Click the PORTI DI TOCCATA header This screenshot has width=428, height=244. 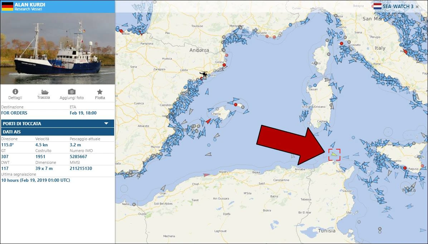point(57,123)
